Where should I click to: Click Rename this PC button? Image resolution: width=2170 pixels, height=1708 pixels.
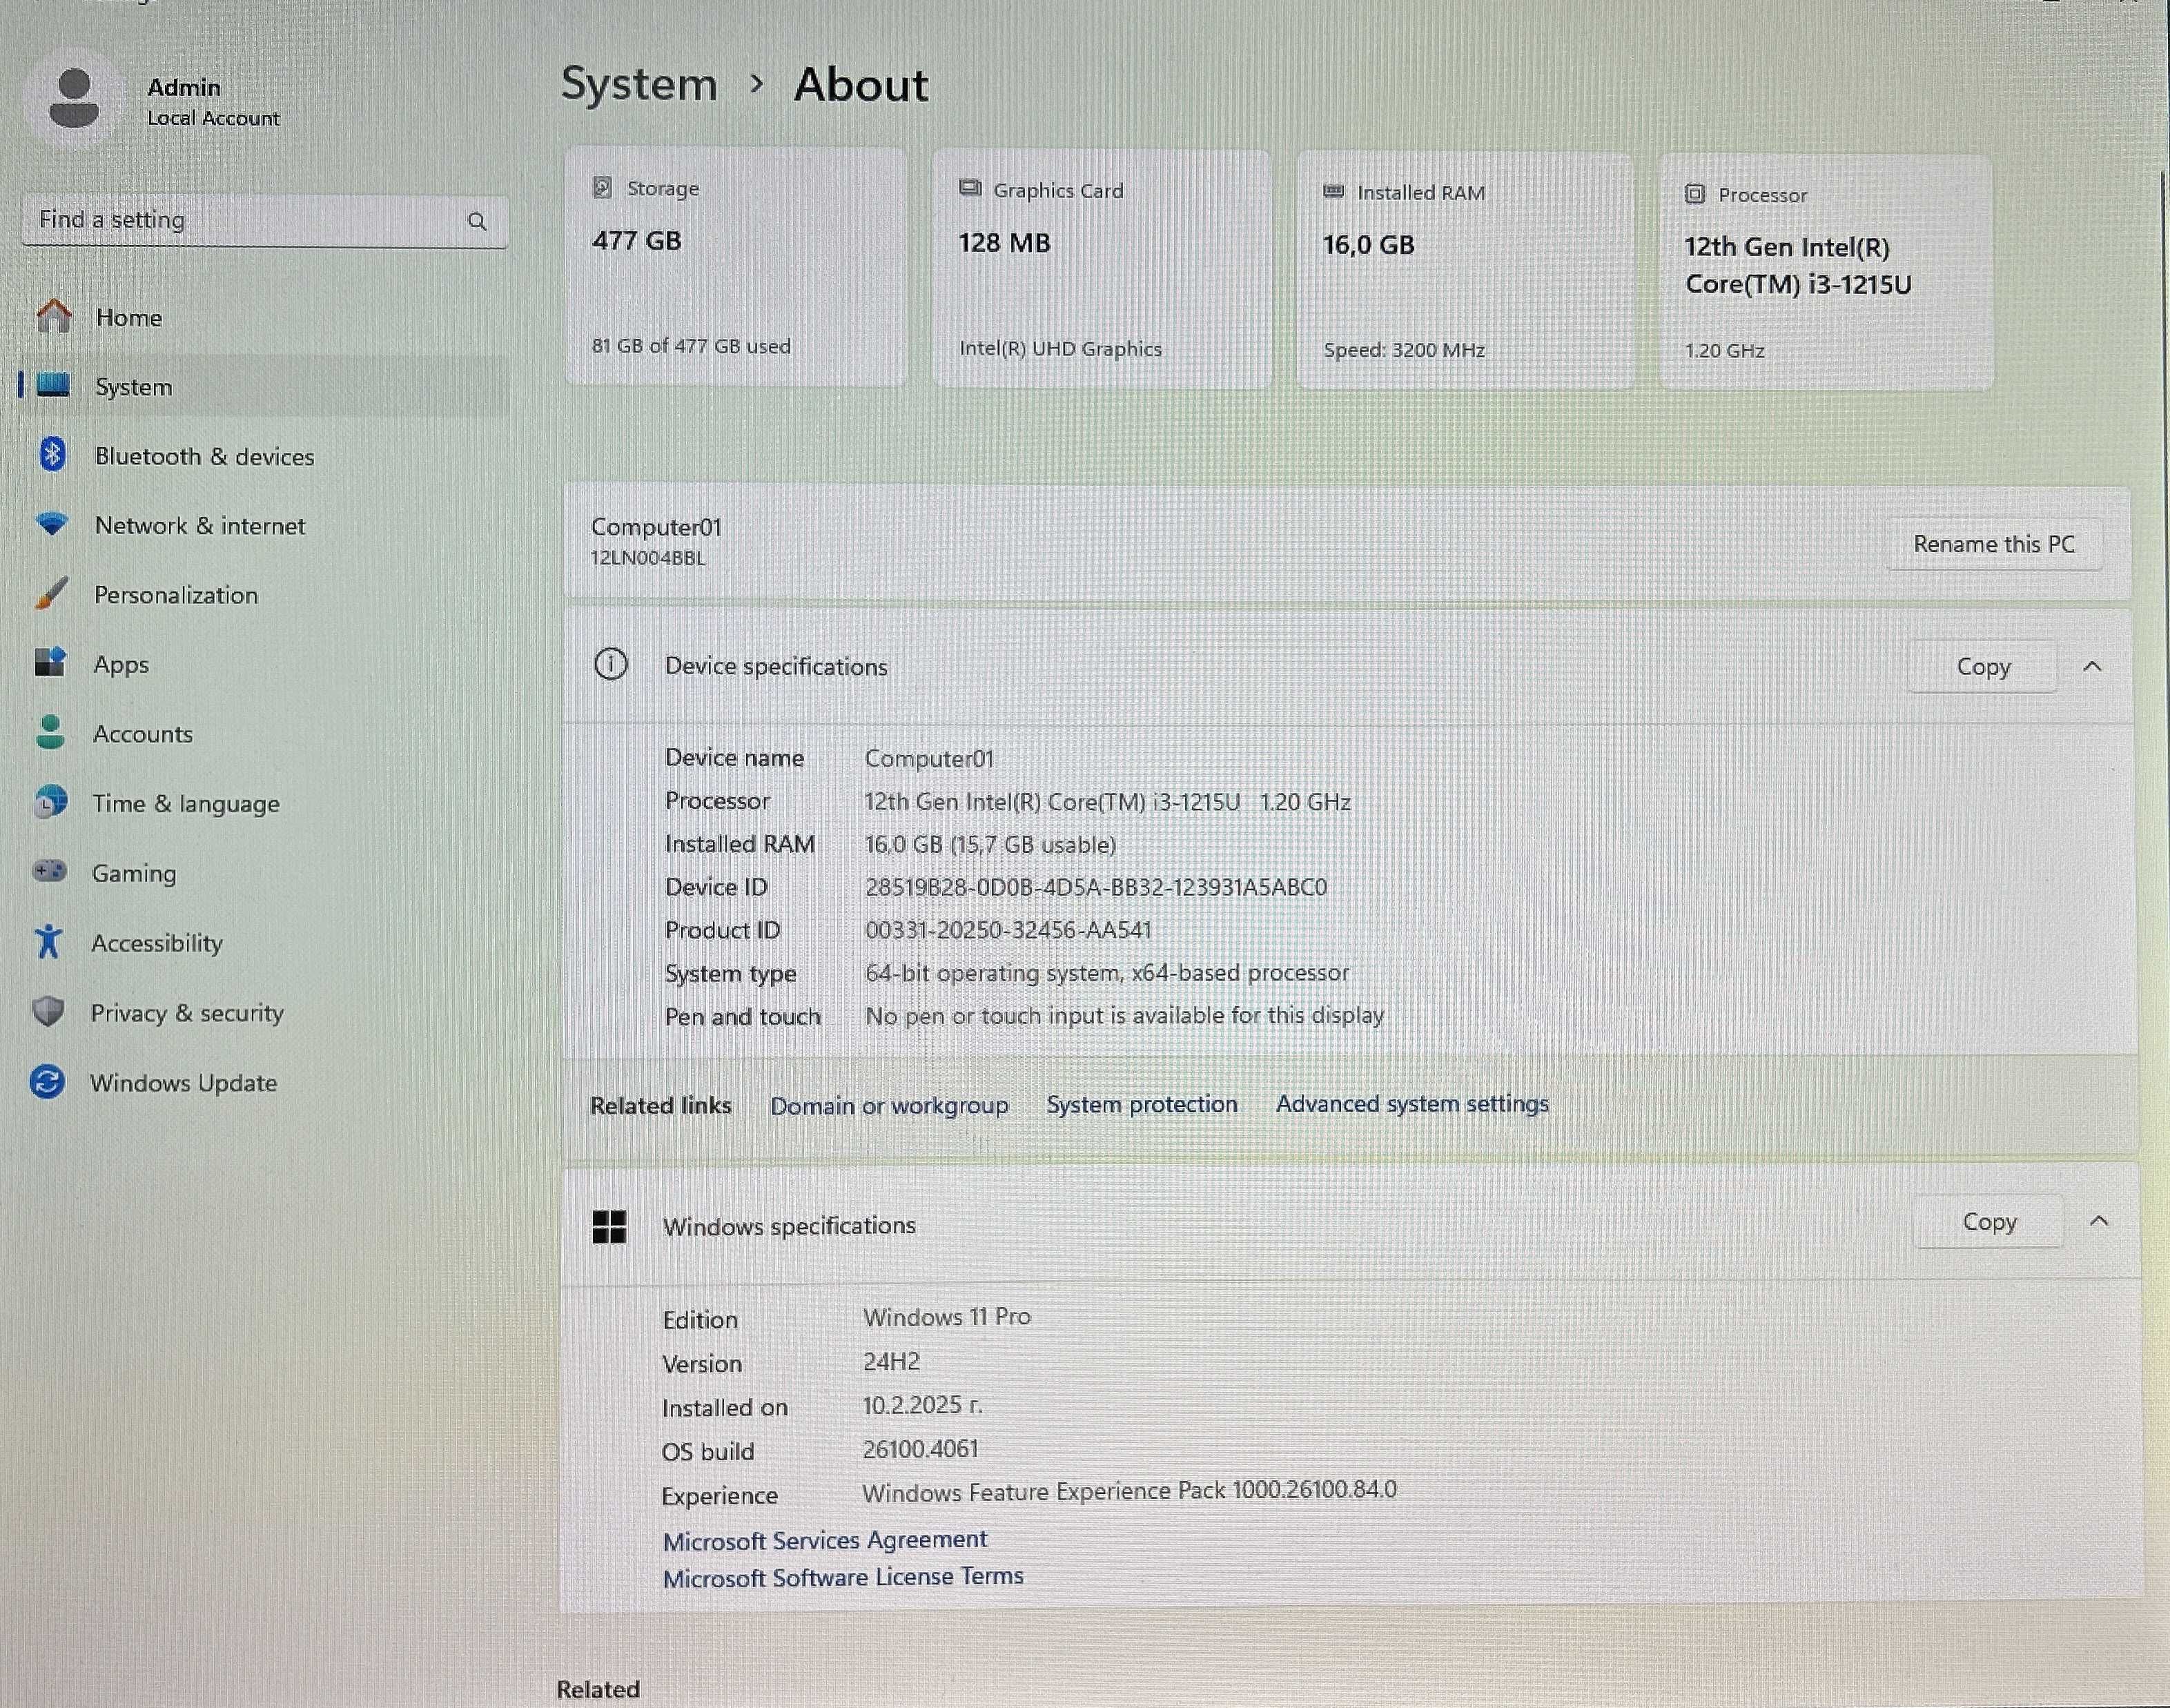click(1994, 544)
